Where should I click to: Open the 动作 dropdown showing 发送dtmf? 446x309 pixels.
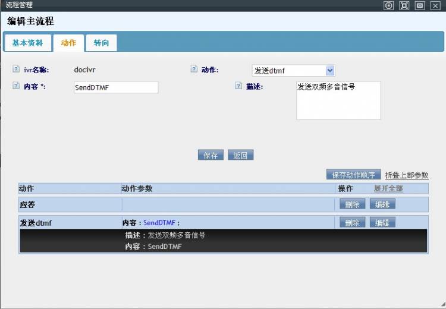(293, 70)
